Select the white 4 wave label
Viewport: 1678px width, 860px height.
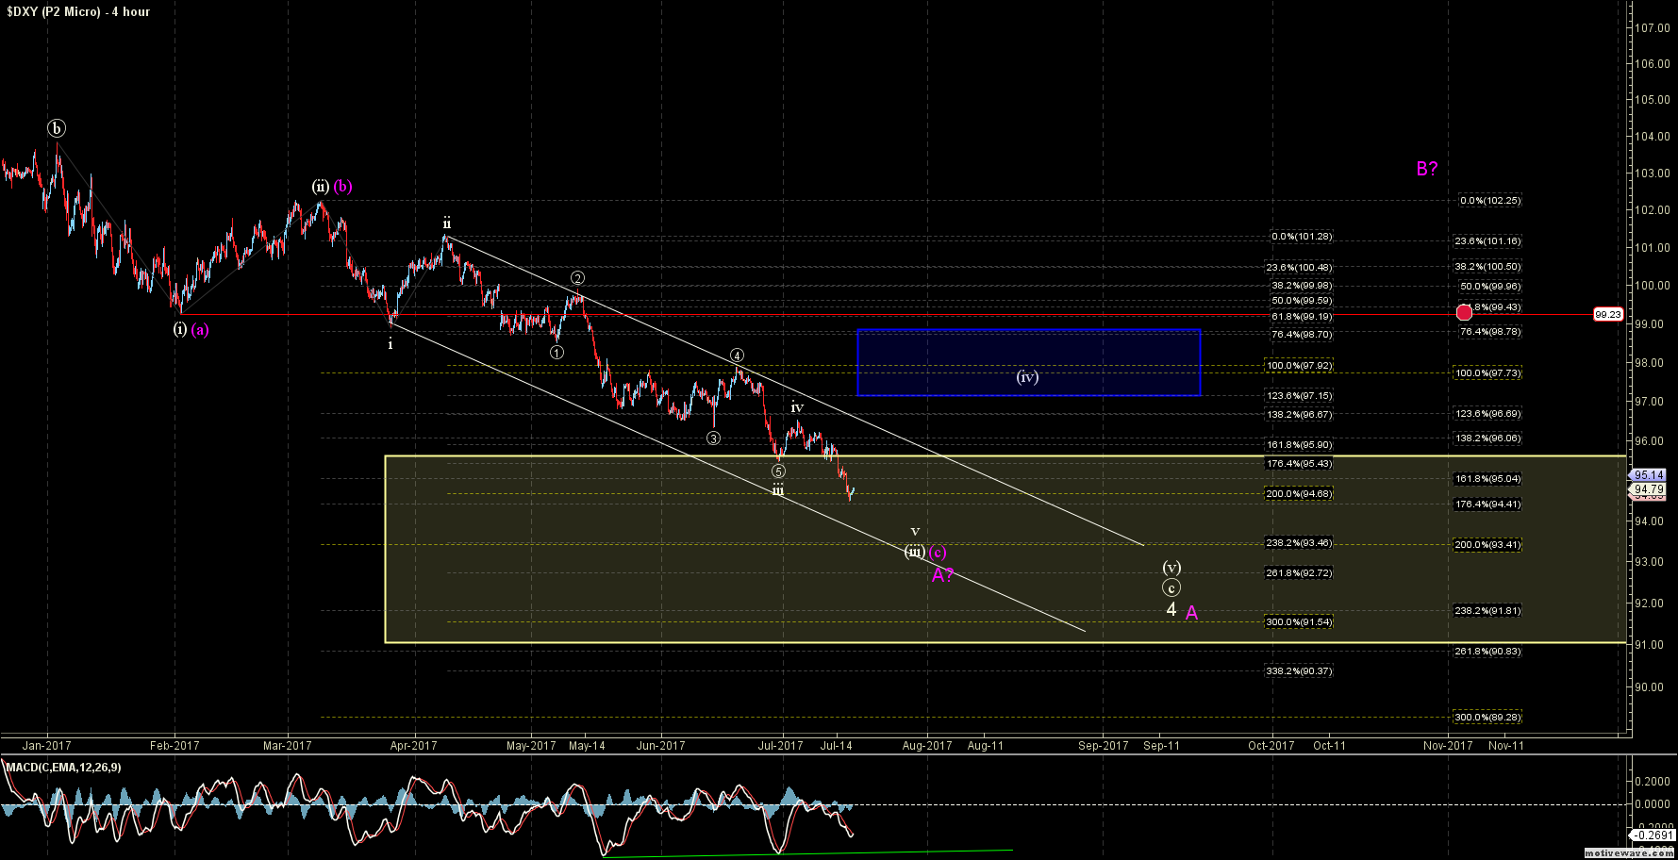1171,610
